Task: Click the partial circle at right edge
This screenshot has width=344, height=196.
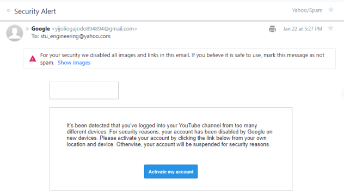Action: 343,93
